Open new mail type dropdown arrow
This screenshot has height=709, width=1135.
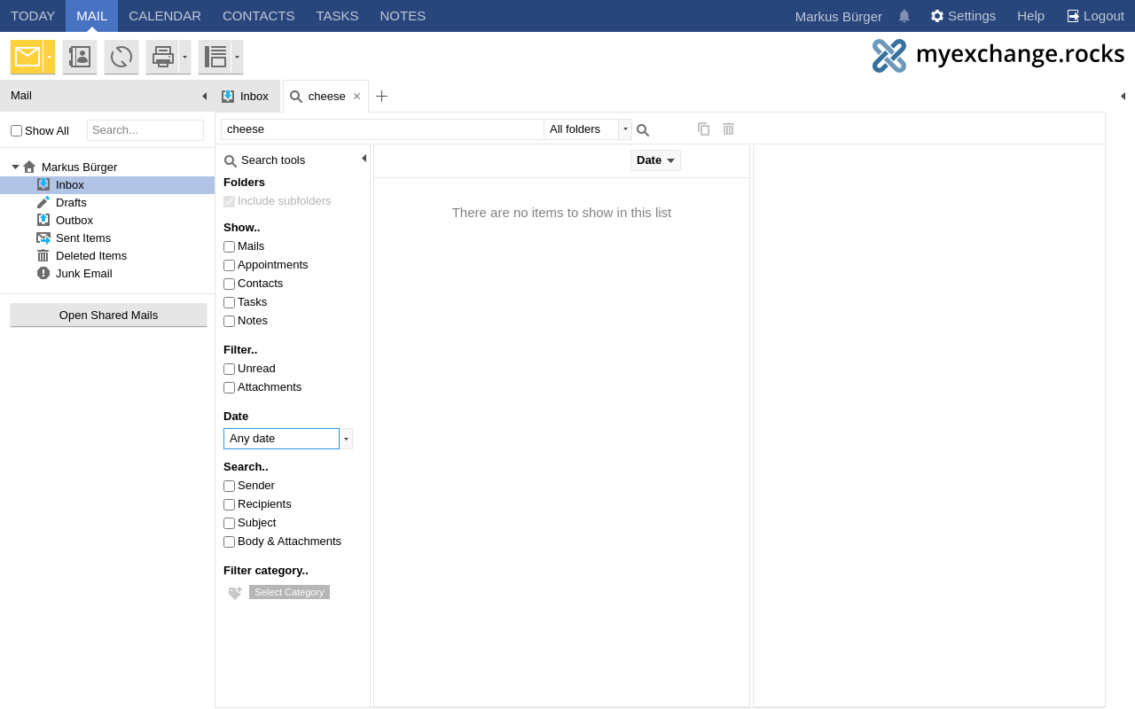tap(50, 57)
